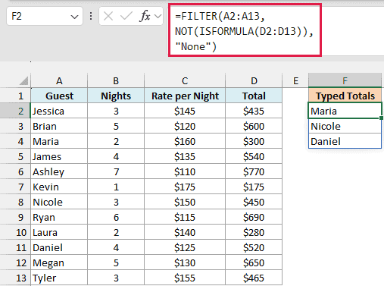The image size is (384, 286).
Task: Select Maria in the Guest column
Action: pyautogui.click(x=59, y=141)
